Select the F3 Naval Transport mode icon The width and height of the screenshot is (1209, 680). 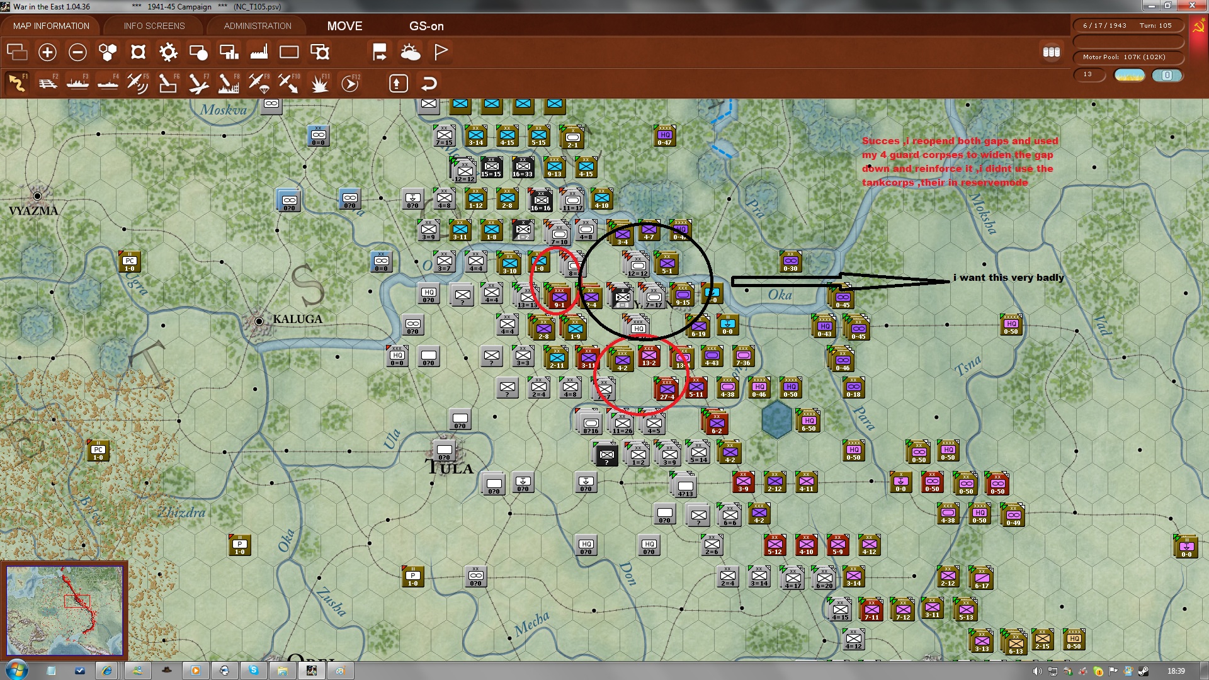click(x=77, y=83)
